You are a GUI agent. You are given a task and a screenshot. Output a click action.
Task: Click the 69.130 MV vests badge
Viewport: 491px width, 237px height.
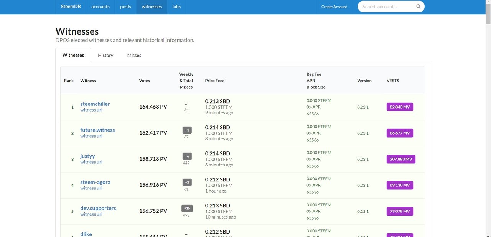(399, 185)
